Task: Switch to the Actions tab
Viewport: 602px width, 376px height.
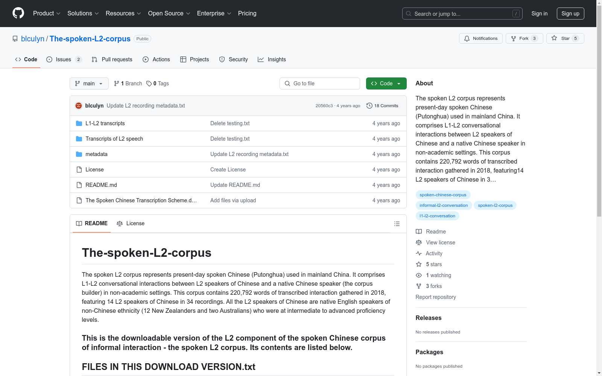Action: pos(156,59)
